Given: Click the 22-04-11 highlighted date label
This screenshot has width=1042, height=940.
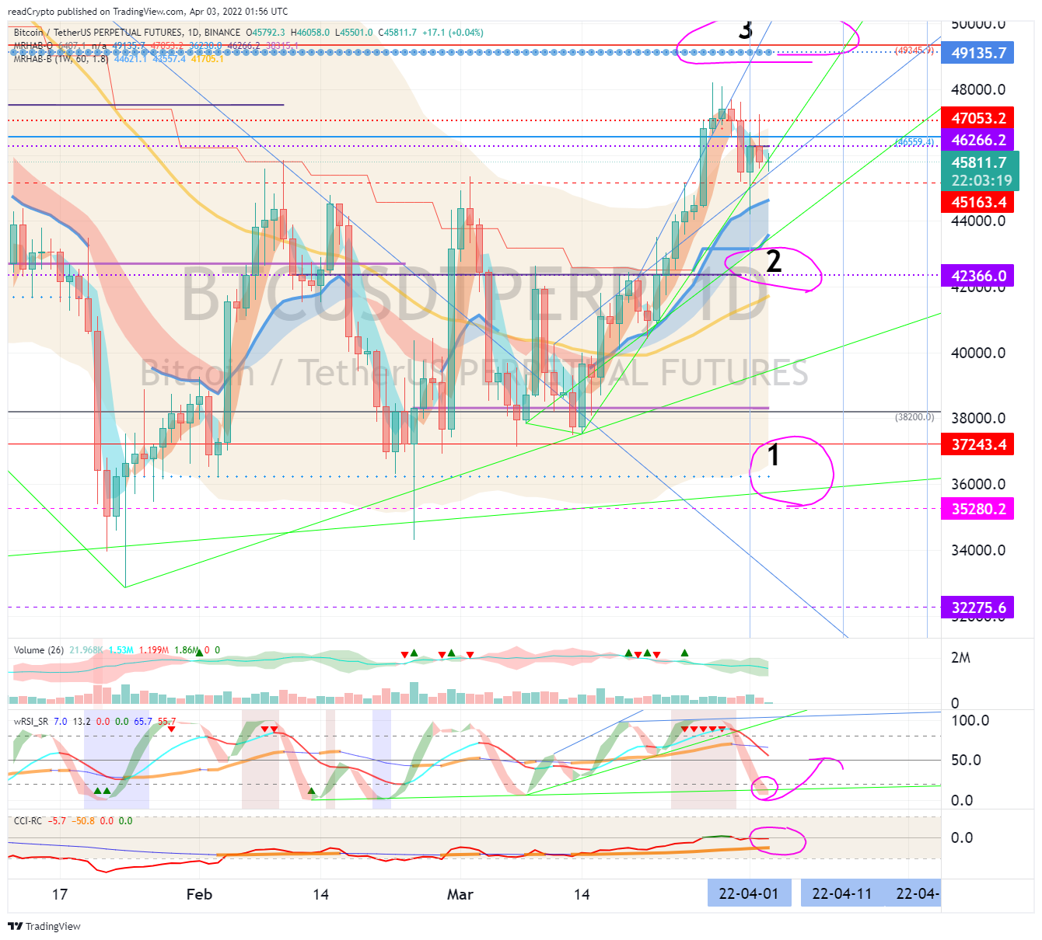Looking at the screenshot, I should [x=842, y=893].
